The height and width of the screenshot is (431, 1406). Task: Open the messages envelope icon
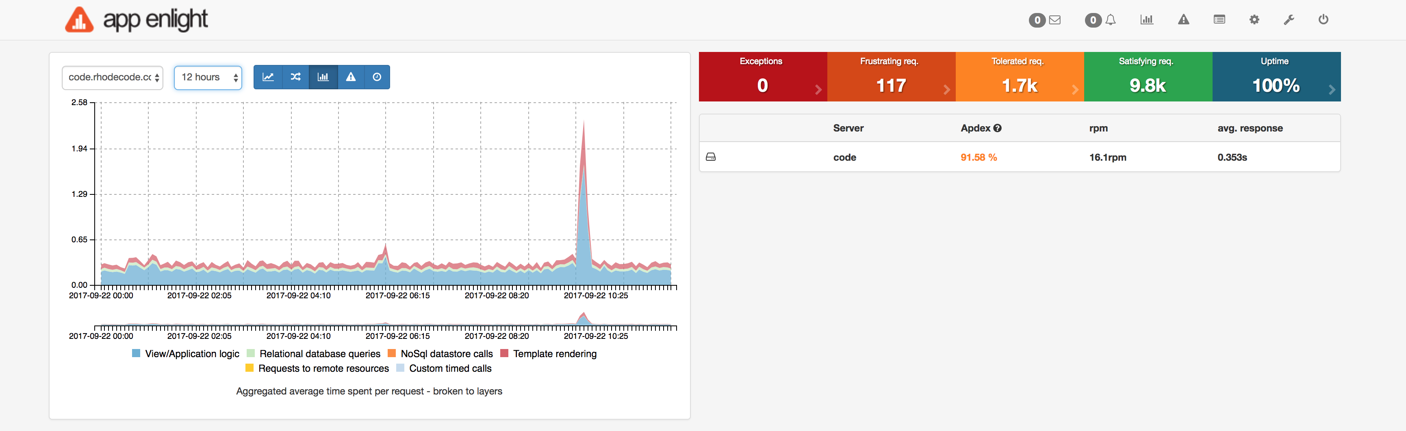[x=1054, y=20]
